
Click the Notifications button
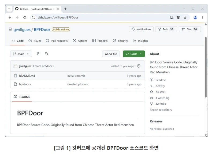tap(141, 29)
